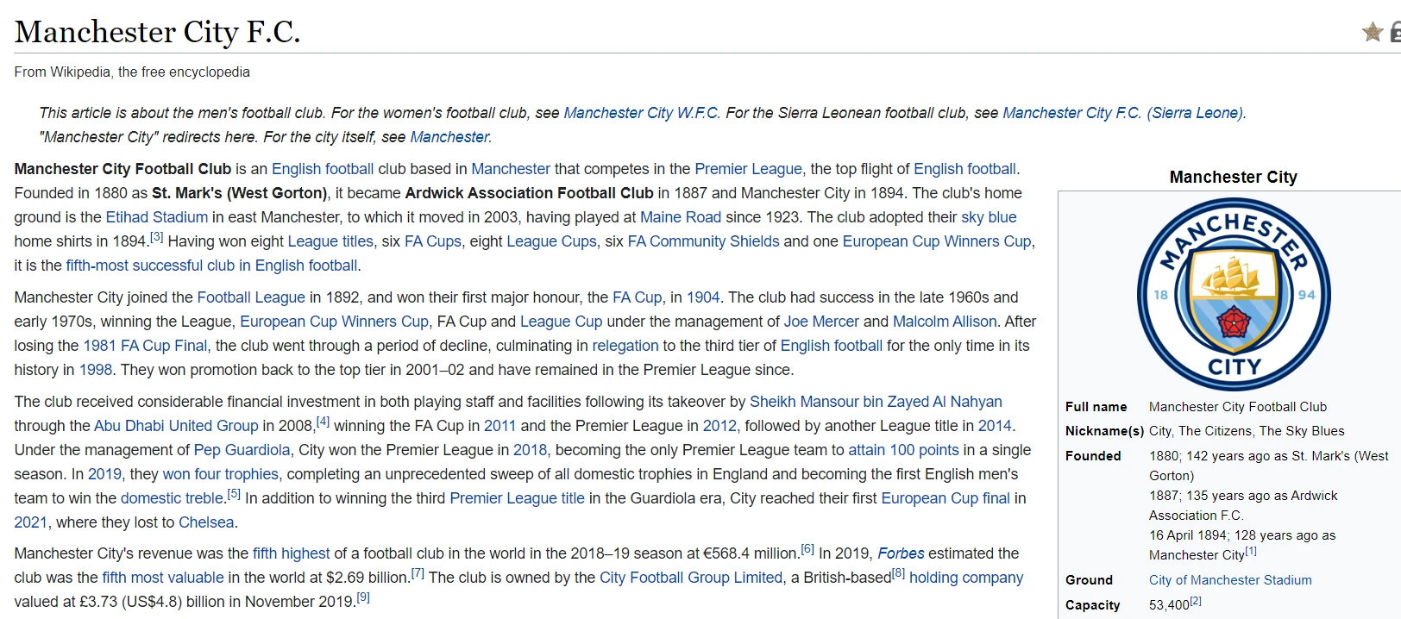The image size is (1401, 619).
Task: Open the City Football Group Limited link
Action: (691, 578)
